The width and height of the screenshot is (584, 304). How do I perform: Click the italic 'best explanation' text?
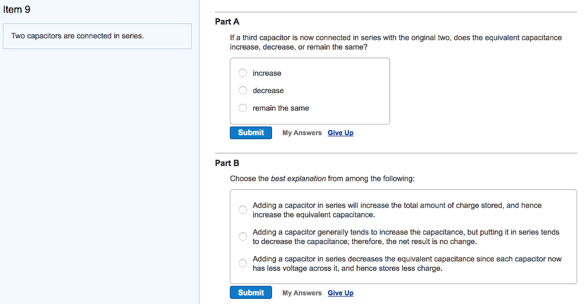point(298,179)
